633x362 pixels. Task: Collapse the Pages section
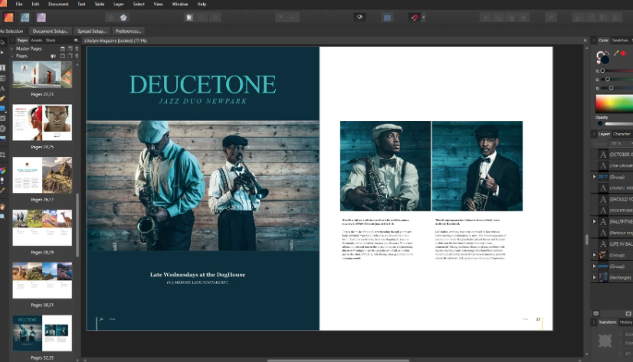pyautogui.click(x=11, y=56)
